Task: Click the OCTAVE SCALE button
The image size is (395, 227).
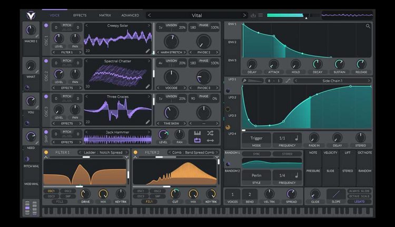Action: pos(360,196)
